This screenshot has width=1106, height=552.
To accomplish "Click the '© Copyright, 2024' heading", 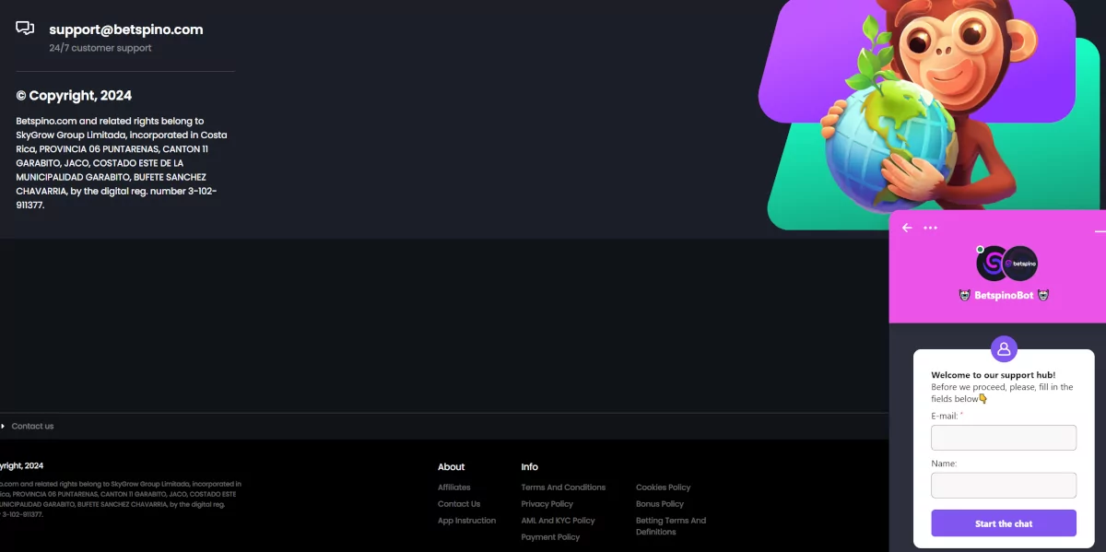I will (74, 96).
